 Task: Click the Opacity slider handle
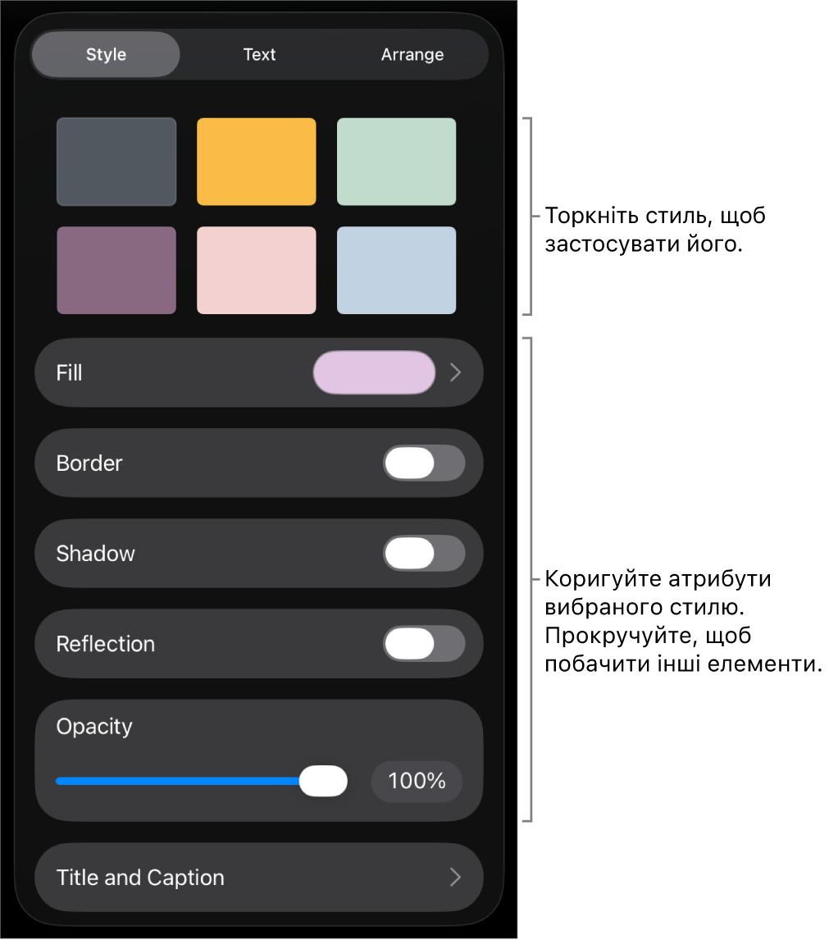(323, 781)
